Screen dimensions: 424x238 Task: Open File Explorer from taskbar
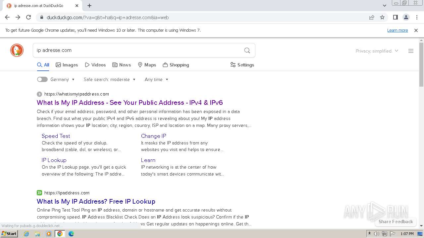(37, 234)
